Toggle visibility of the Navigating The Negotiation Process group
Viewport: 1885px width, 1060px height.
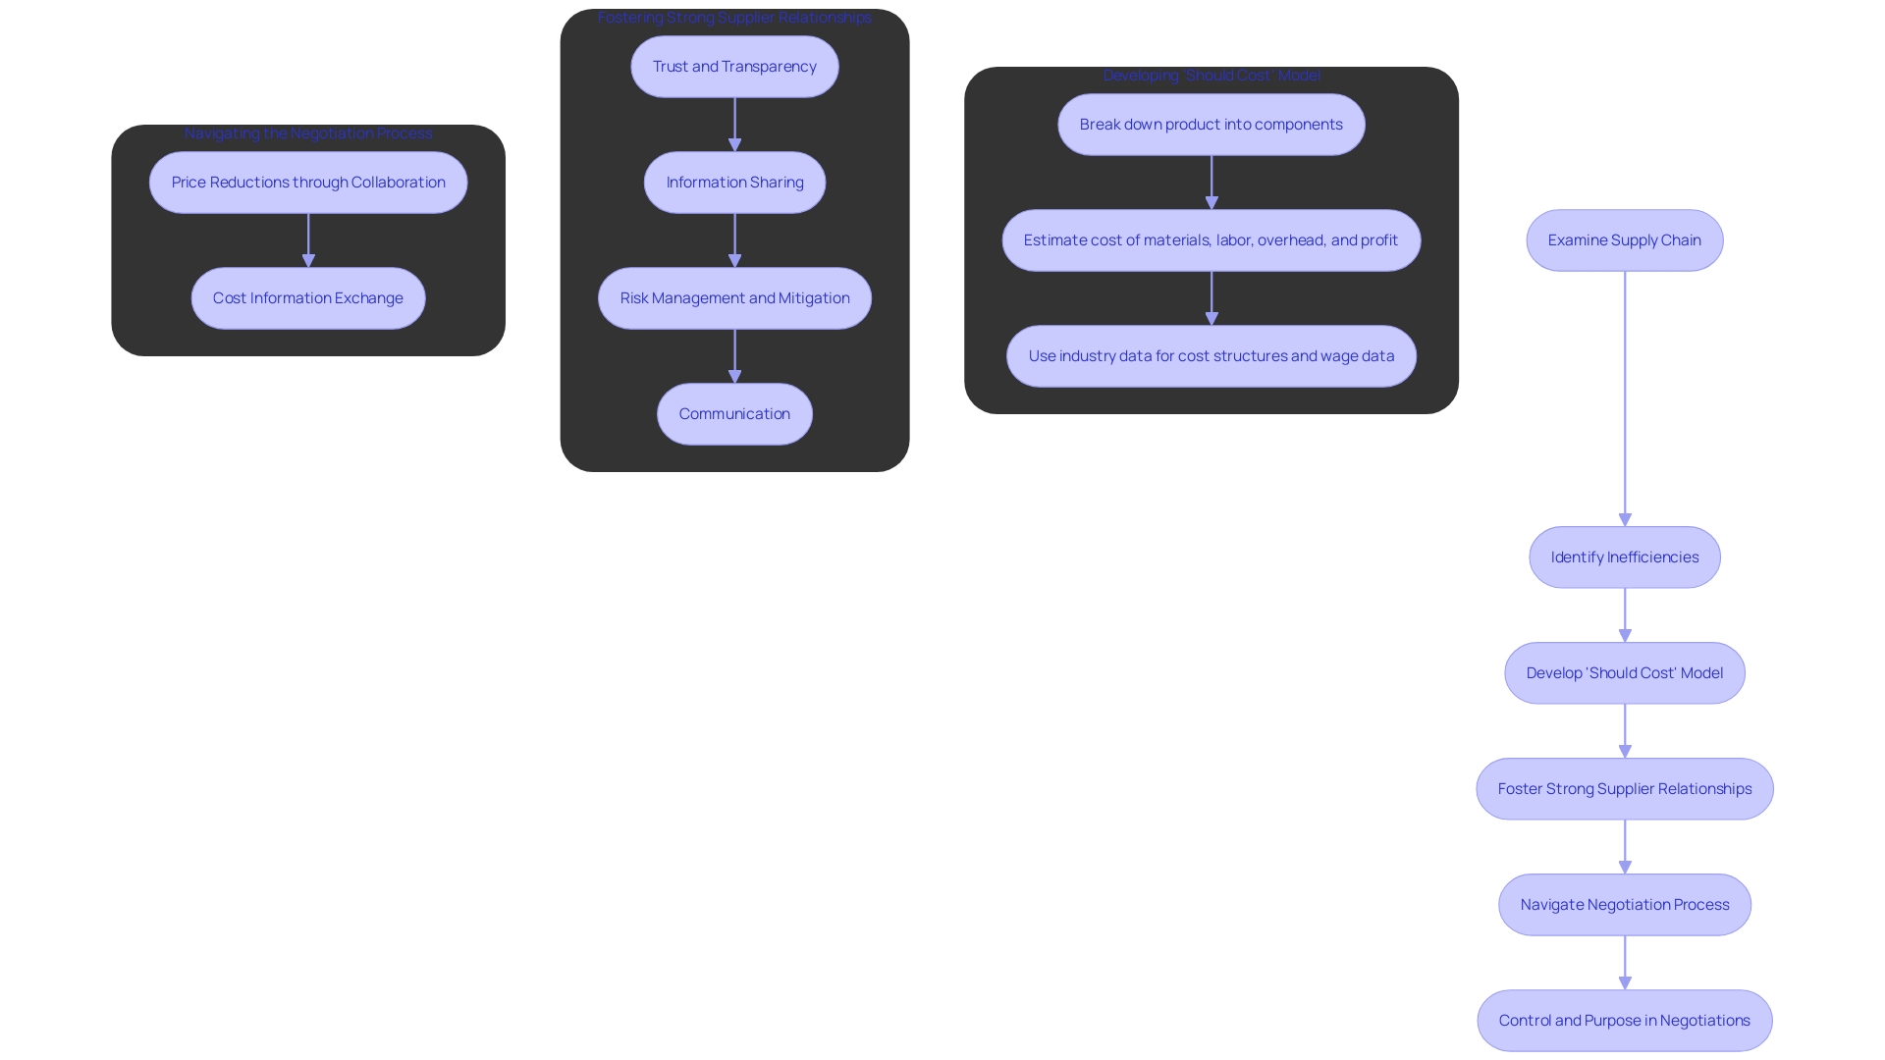pyautogui.click(x=307, y=133)
